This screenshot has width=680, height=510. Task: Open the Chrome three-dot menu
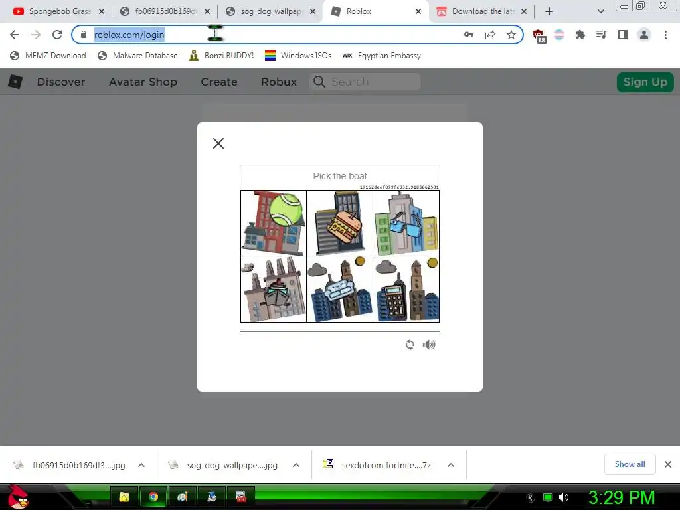(665, 35)
